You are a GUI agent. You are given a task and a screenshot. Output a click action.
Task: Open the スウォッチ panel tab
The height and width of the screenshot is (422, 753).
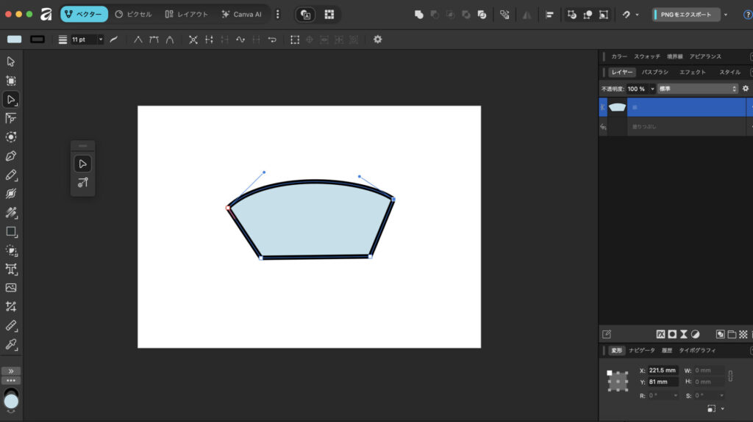coord(647,57)
